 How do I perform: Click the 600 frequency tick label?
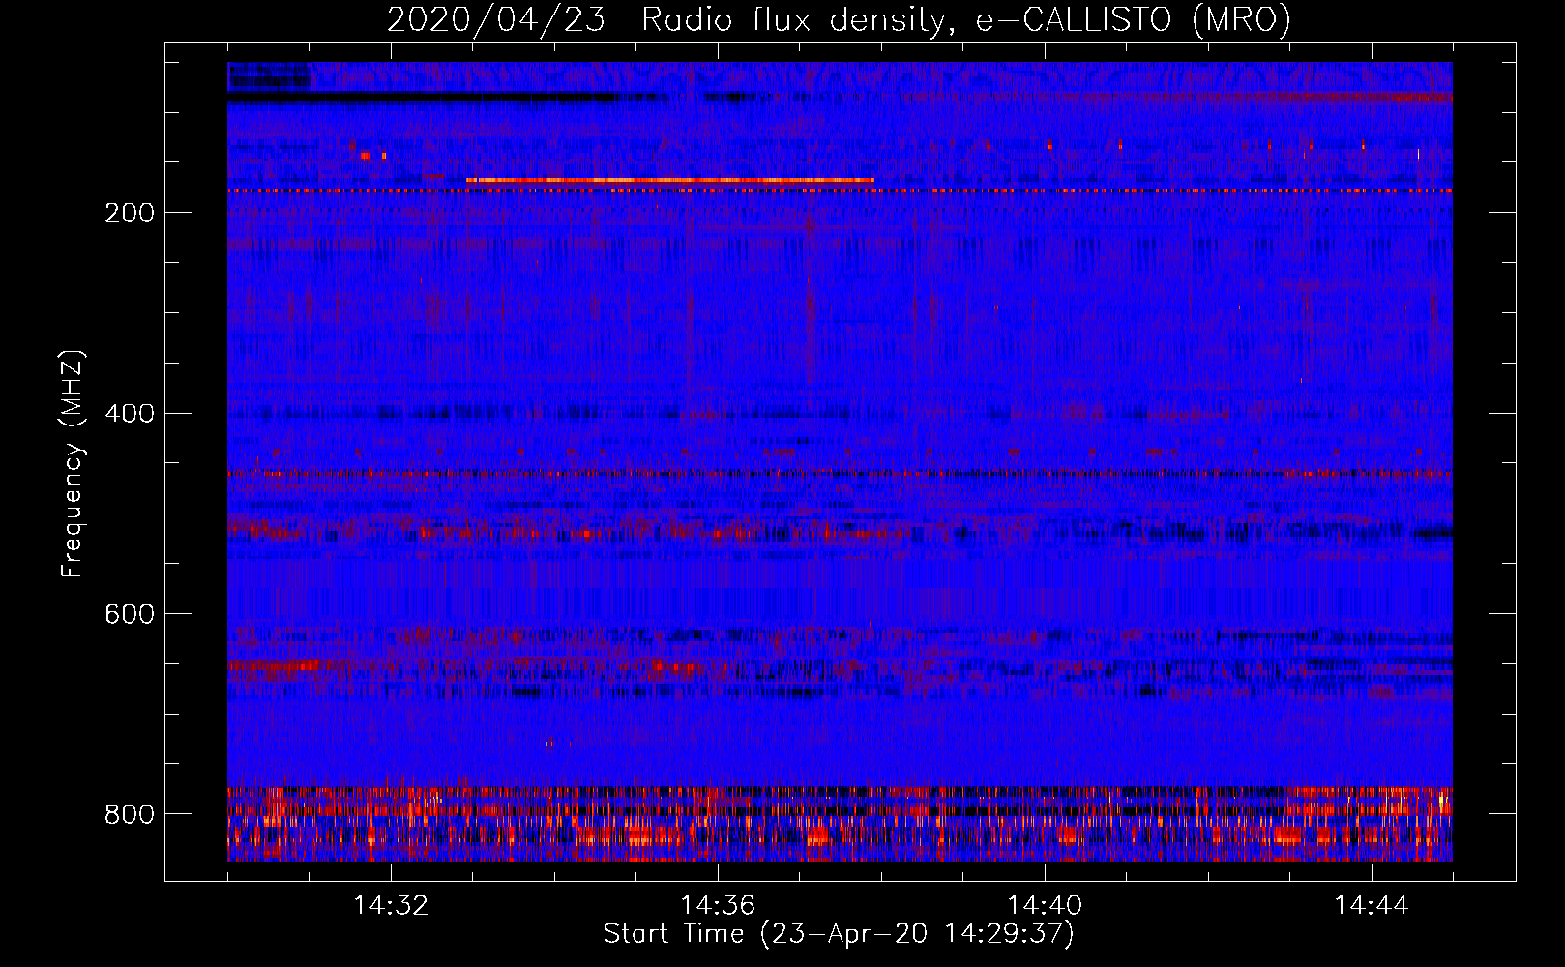(129, 614)
